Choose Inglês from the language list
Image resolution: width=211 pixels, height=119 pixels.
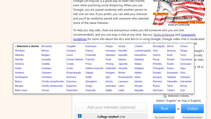(109, 90)
